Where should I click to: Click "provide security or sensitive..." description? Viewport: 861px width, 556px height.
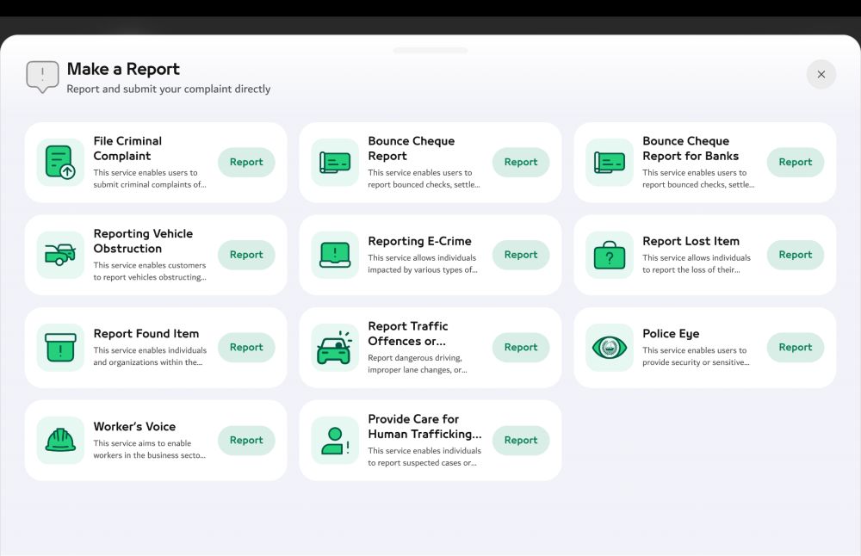pyautogui.click(x=696, y=362)
